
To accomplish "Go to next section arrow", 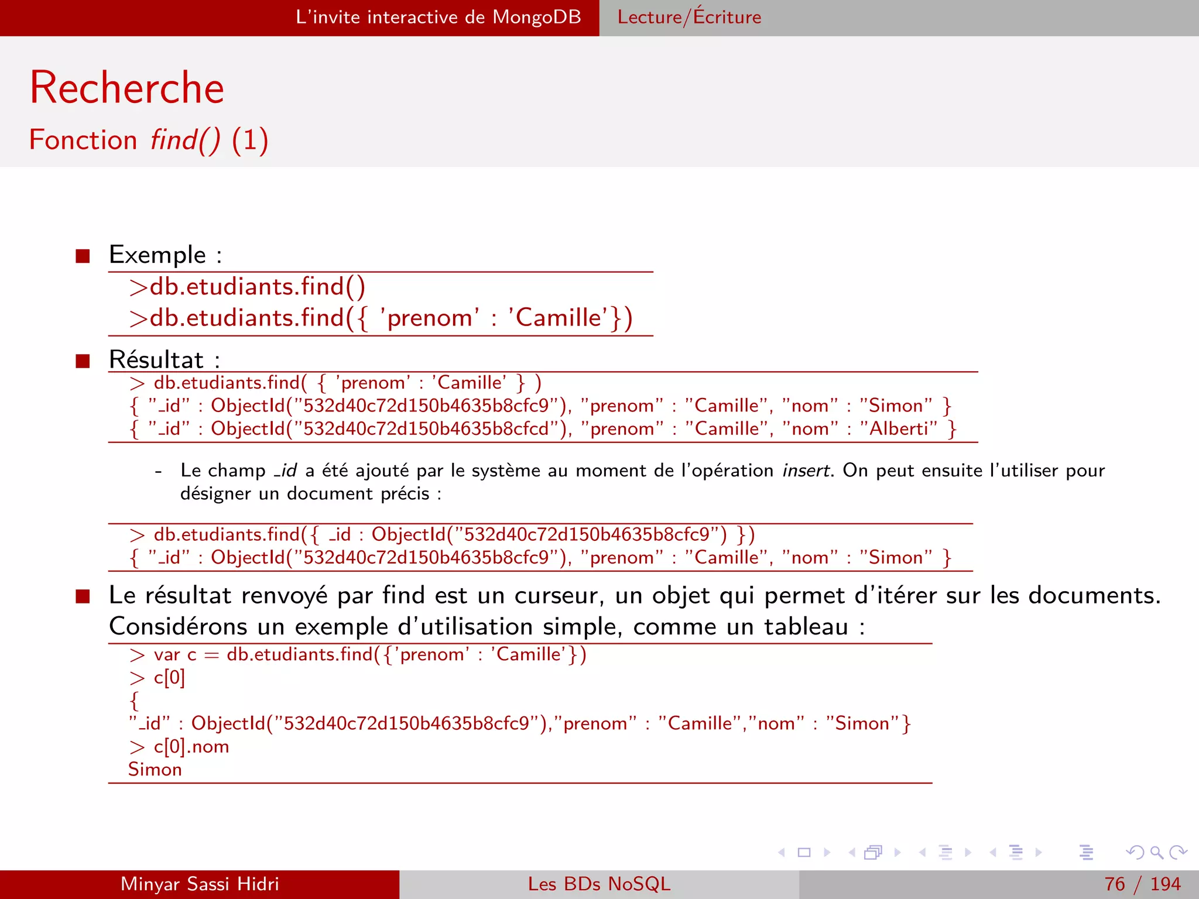I will coord(1039,852).
